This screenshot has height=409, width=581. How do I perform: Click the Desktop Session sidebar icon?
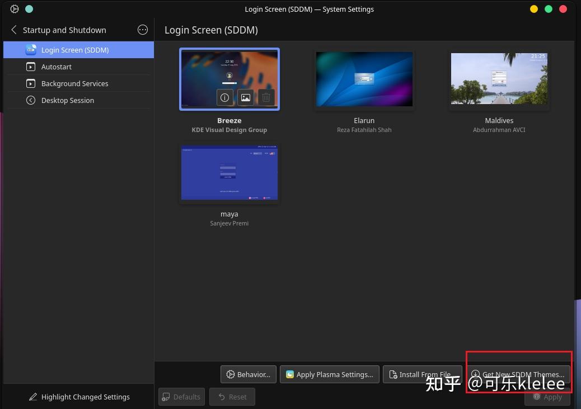(x=31, y=100)
